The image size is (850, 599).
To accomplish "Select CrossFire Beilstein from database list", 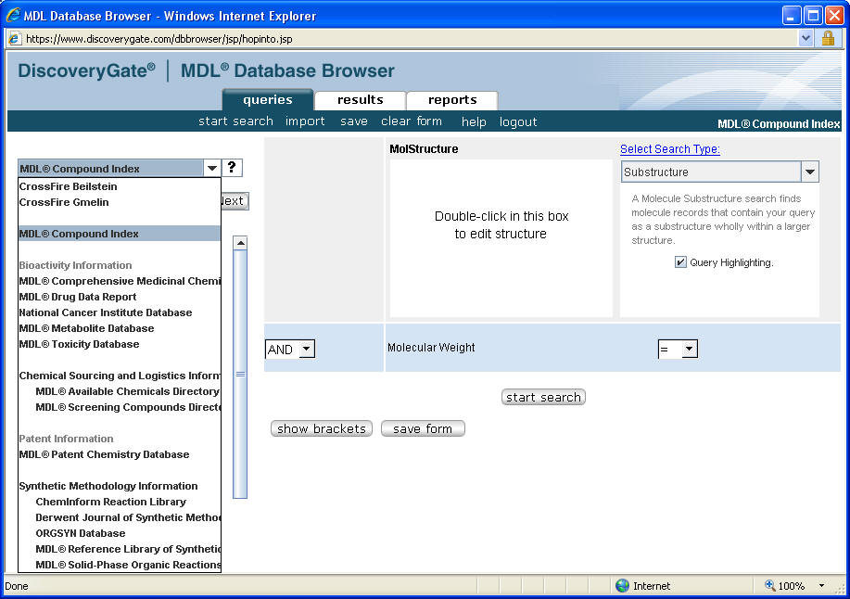I will point(68,186).
